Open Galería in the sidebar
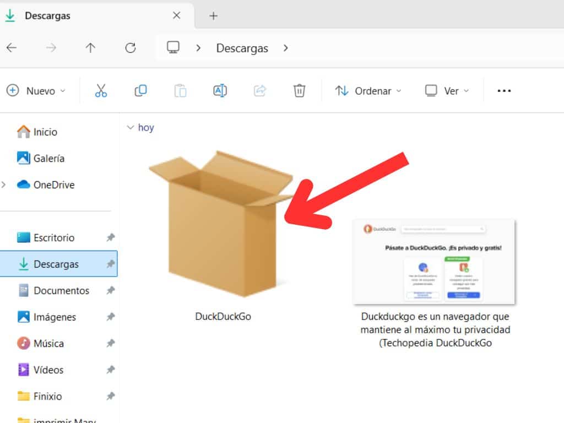 (41, 158)
